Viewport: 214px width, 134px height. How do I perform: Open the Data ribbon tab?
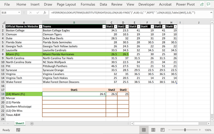[103, 5]
